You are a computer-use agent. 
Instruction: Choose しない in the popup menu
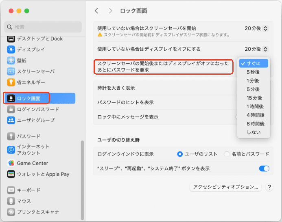tap(254, 132)
